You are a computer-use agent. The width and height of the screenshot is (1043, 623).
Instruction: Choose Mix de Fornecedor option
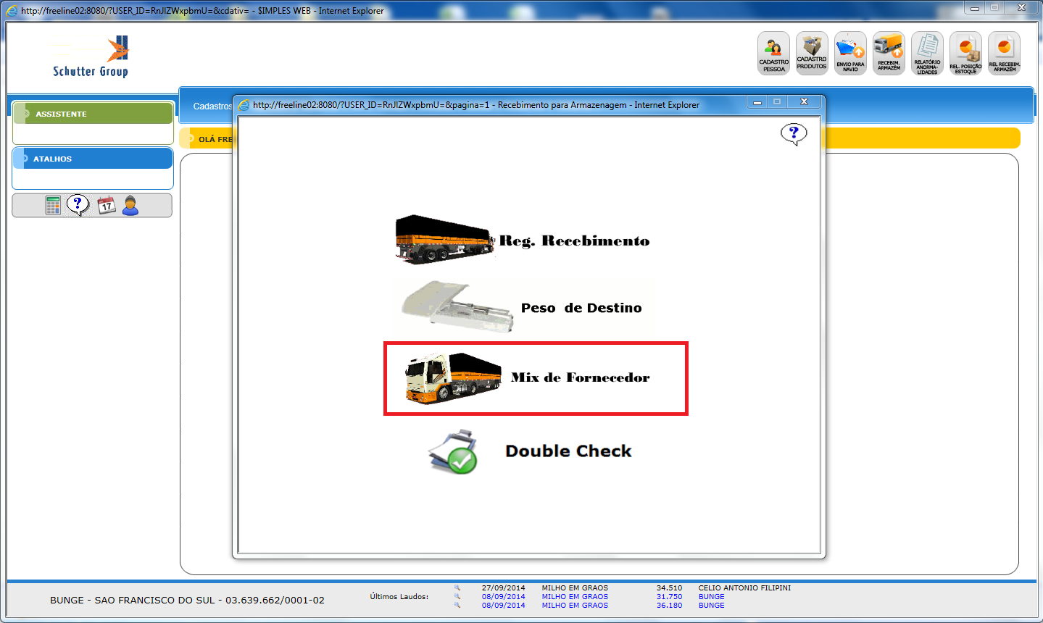535,378
